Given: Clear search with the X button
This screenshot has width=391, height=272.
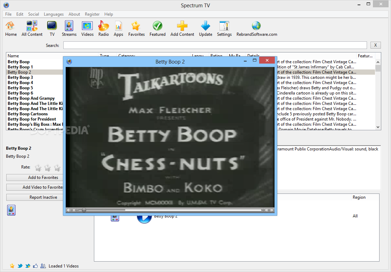Looking at the screenshot, I should tap(375, 45).
